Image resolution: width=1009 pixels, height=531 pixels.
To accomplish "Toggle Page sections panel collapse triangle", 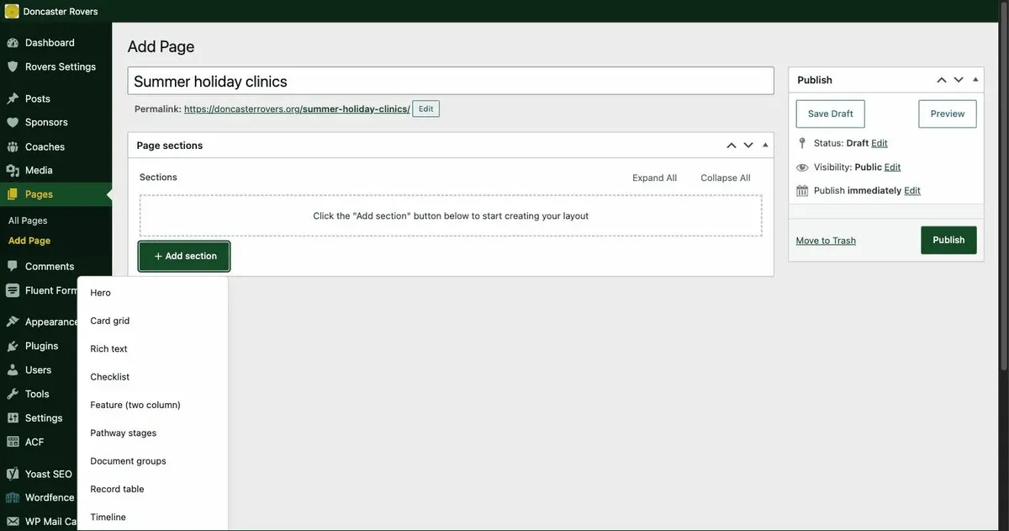I will pos(765,145).
